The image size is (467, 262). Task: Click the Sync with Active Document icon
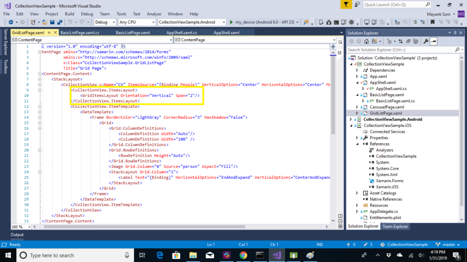(x=400, y=41)
